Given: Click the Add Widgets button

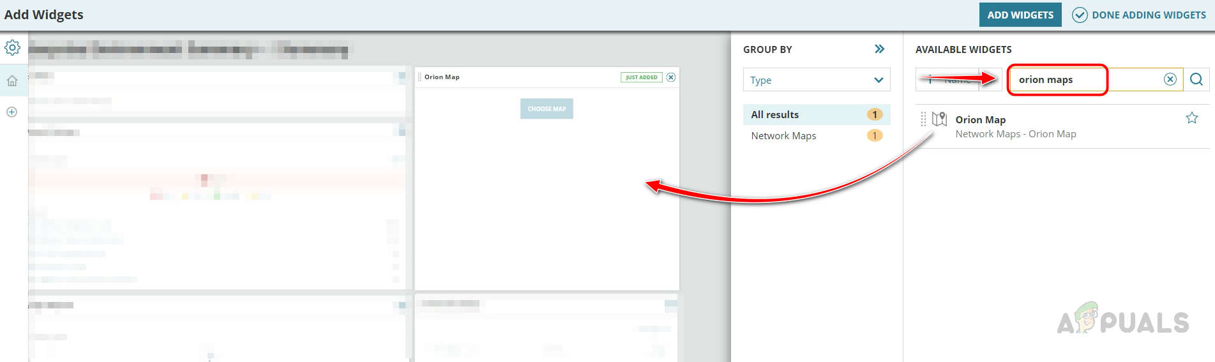Looking at the screenshot, I should pos(1020,15).
